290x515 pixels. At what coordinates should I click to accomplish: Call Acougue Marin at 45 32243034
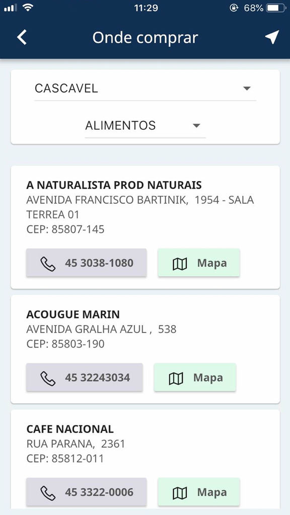(x=85, y=377)
